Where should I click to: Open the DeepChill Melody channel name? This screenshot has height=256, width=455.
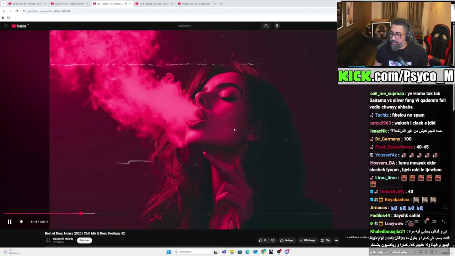[63, 239]
